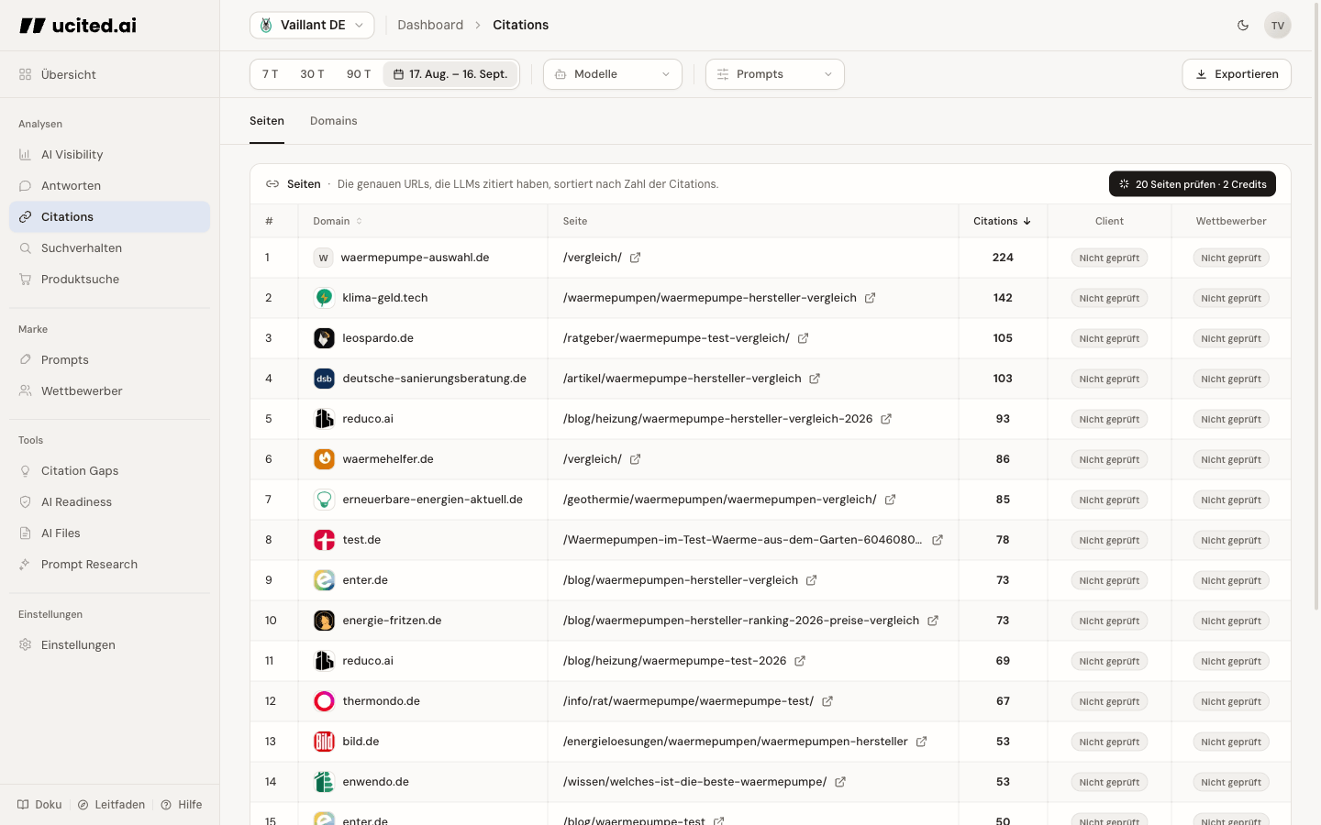The height and width of the screenshot is (825, 1321).
Task: Open date range picker 17. Aug. – 16. Sept.
Action: click(450, 74)
